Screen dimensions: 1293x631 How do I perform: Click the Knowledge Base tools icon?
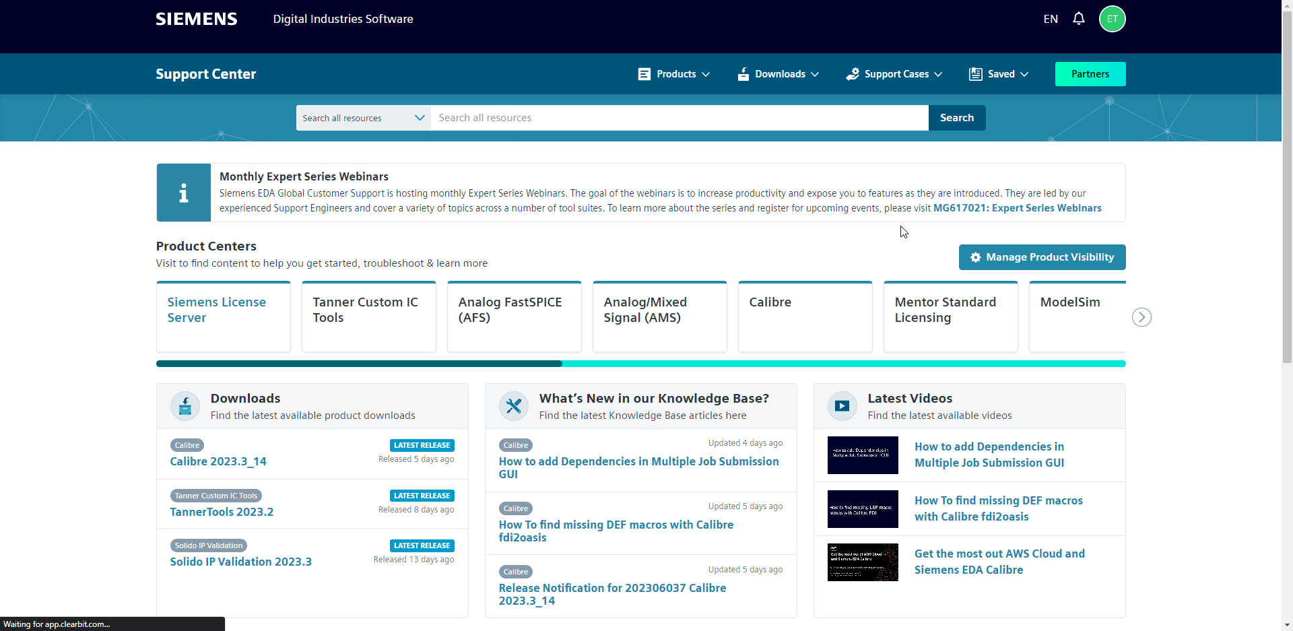tap(514, 406)
